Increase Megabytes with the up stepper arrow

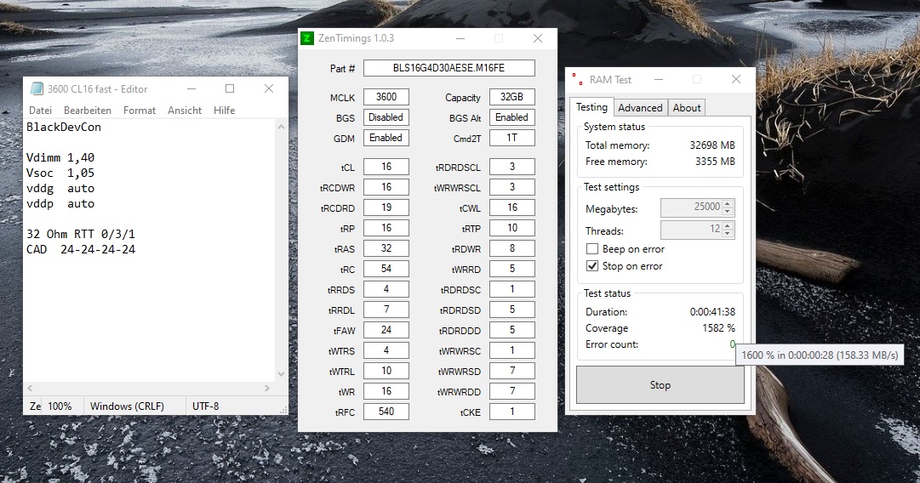pyautogui.click(x=728, y=204)
